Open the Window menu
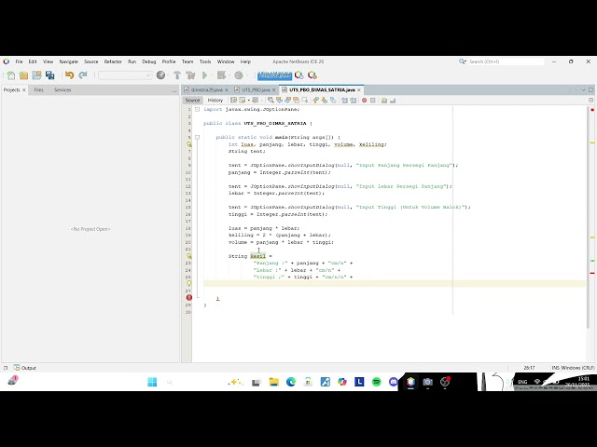597x447 pixels. click(226, 61)
